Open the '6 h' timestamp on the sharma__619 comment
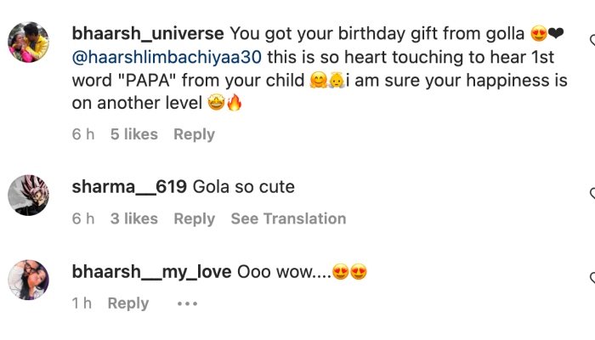 coord(82,218)
